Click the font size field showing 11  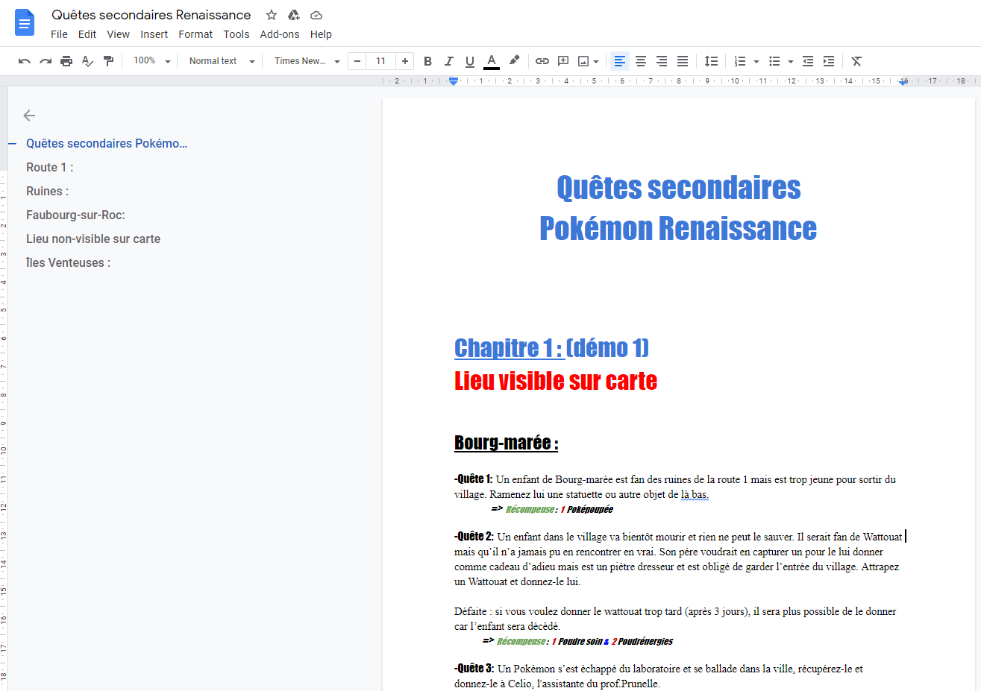click(x=381, y=61)
